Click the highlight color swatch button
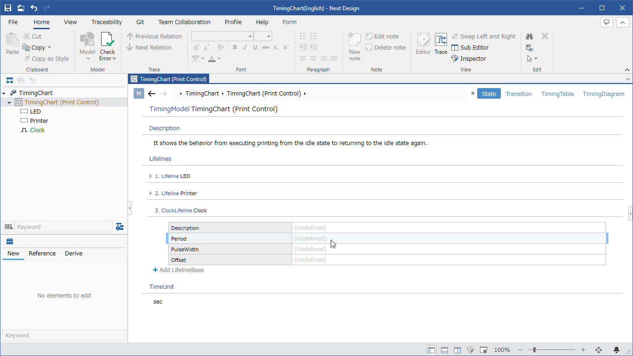This screenshot has height=356, width=633. point(196,58)
